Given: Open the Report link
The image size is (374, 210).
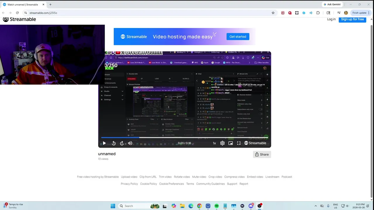Looking at the screenshot, I should click(244, 184).
